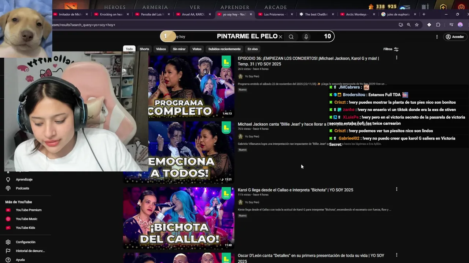This screenshot has height=263, width=469.
Task: Open the VER menu in Dota 2
Action: tap(195, 7)
